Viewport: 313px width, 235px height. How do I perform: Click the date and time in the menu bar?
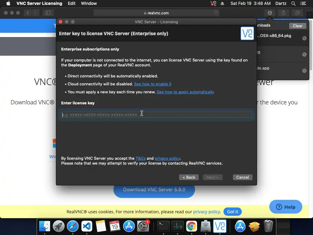251,3
